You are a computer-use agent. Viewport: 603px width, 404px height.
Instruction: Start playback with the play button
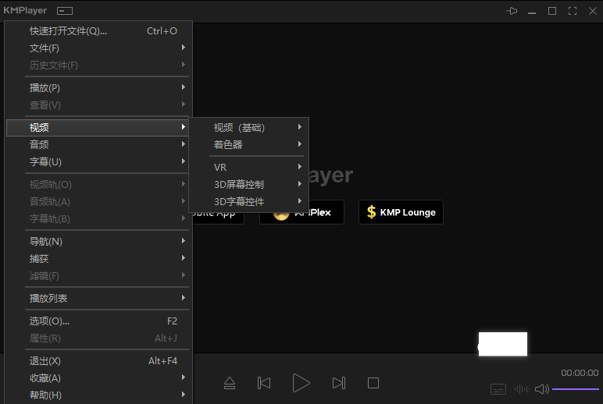tap(301, 383)
